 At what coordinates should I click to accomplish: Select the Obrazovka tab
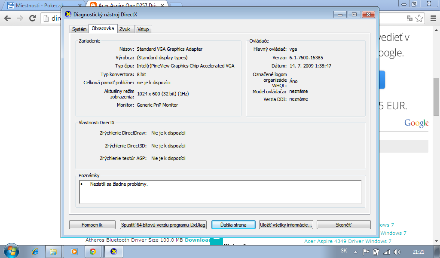click(x=103, y=28)
